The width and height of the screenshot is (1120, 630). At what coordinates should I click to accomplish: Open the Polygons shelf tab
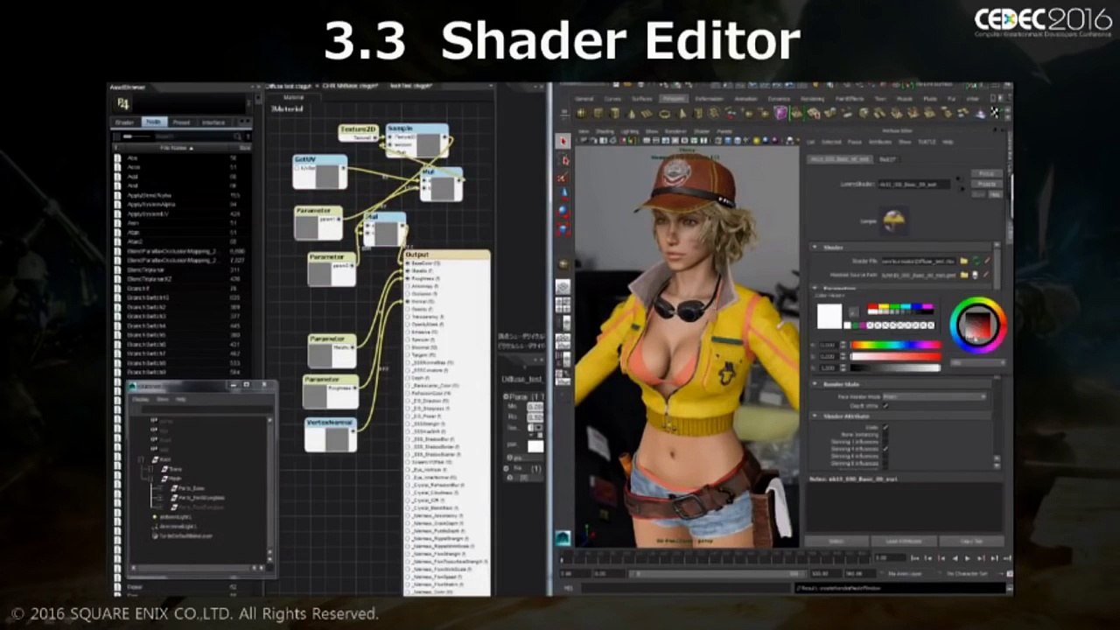point(674,99)
